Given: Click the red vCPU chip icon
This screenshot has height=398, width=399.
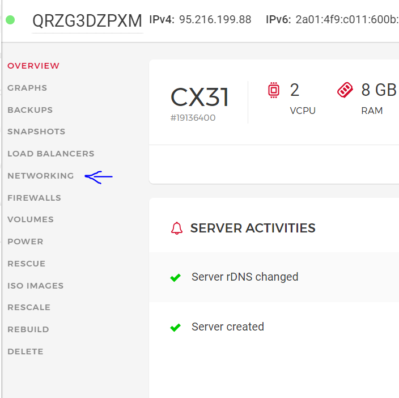Looking at the screenshot, I should pos(274,90).
